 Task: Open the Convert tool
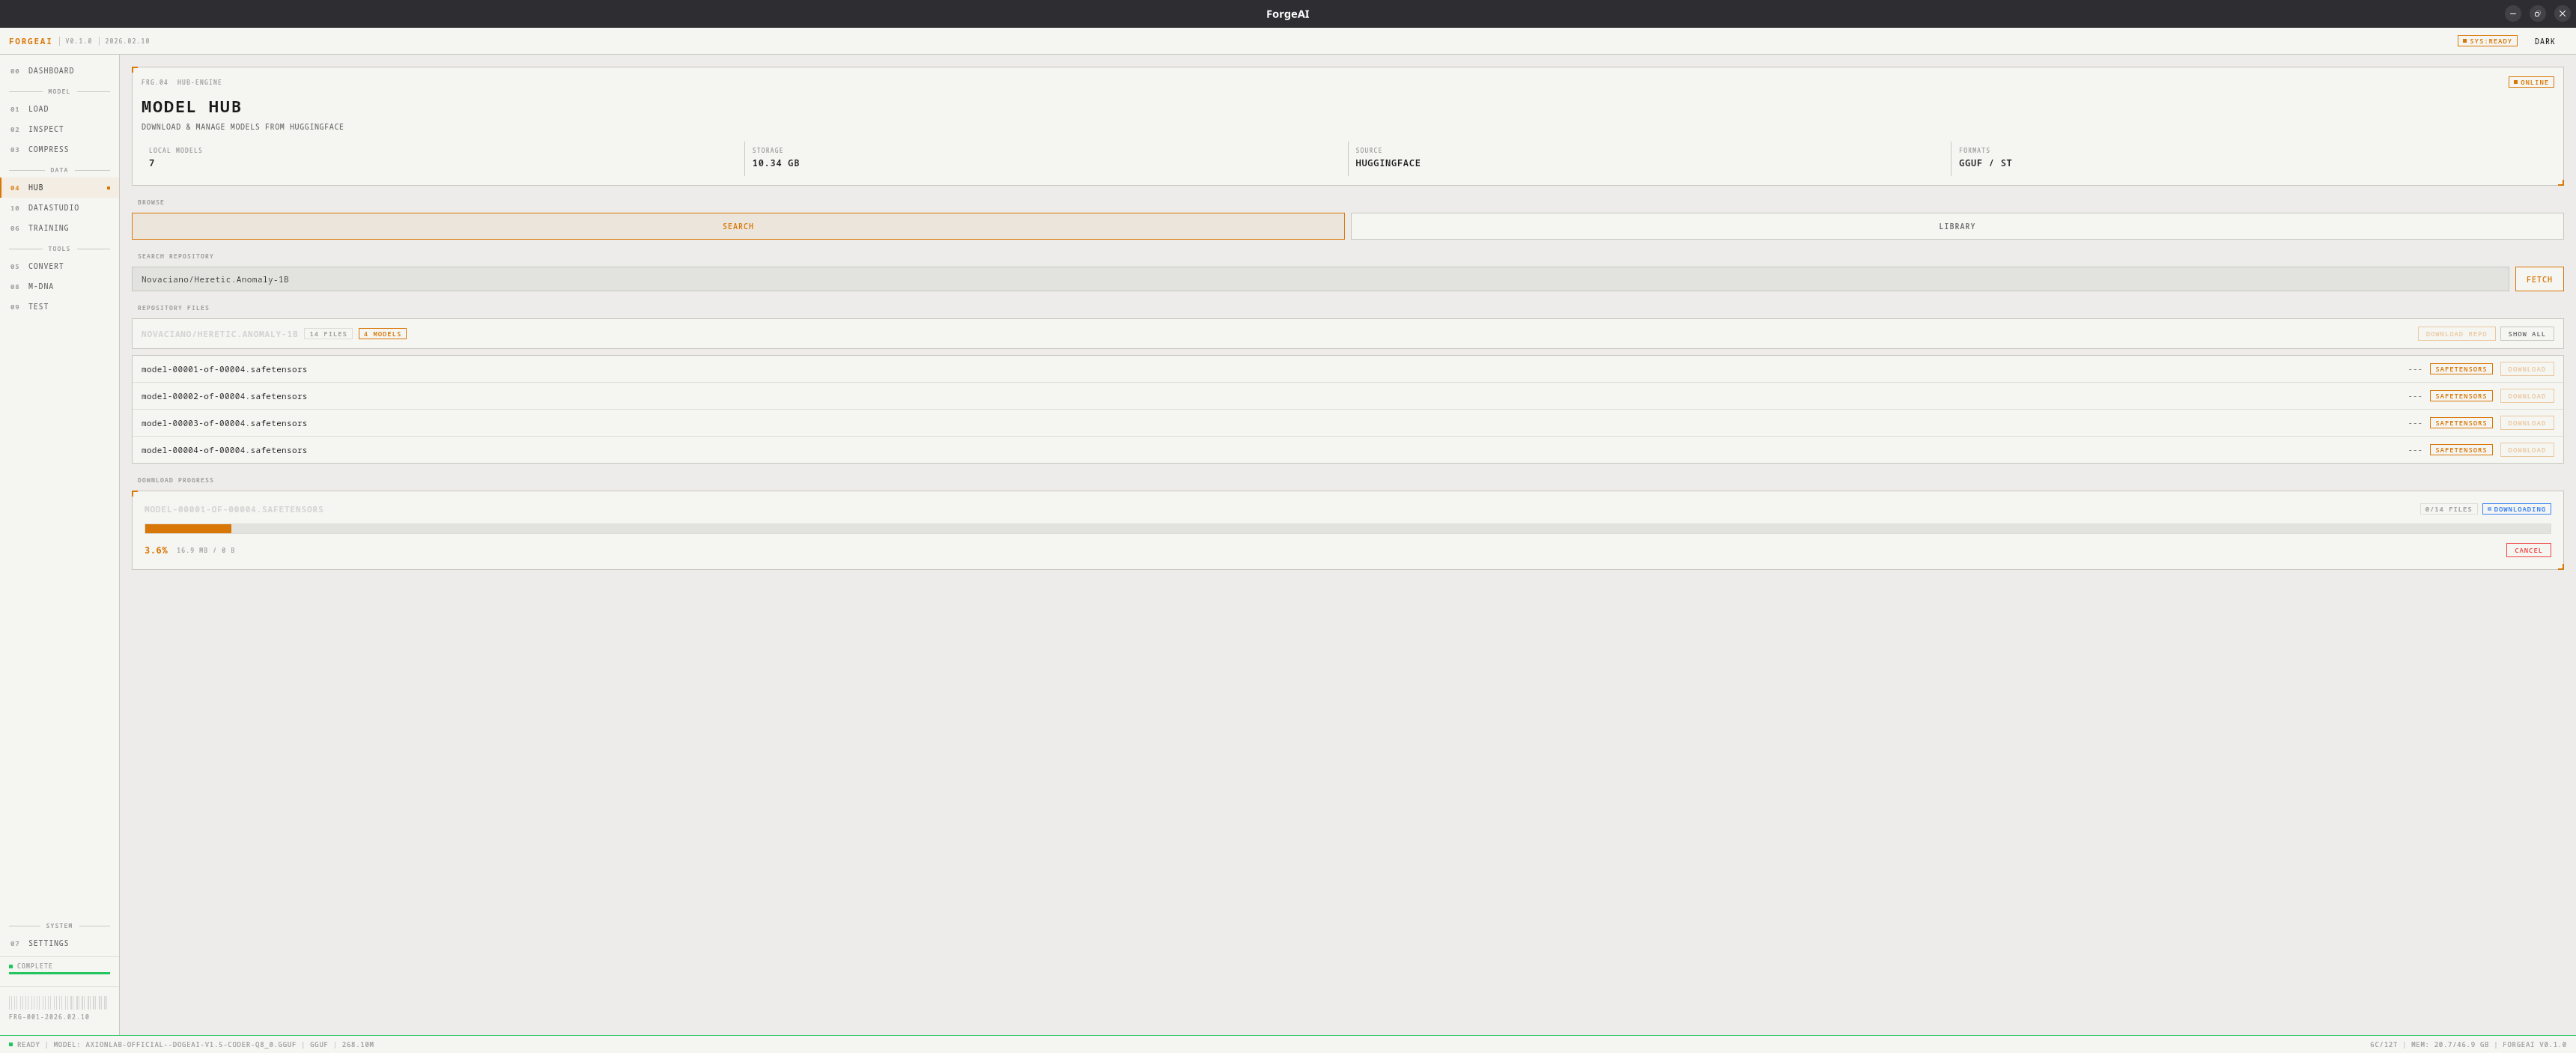pyautogui.click(x=46, y=266)
